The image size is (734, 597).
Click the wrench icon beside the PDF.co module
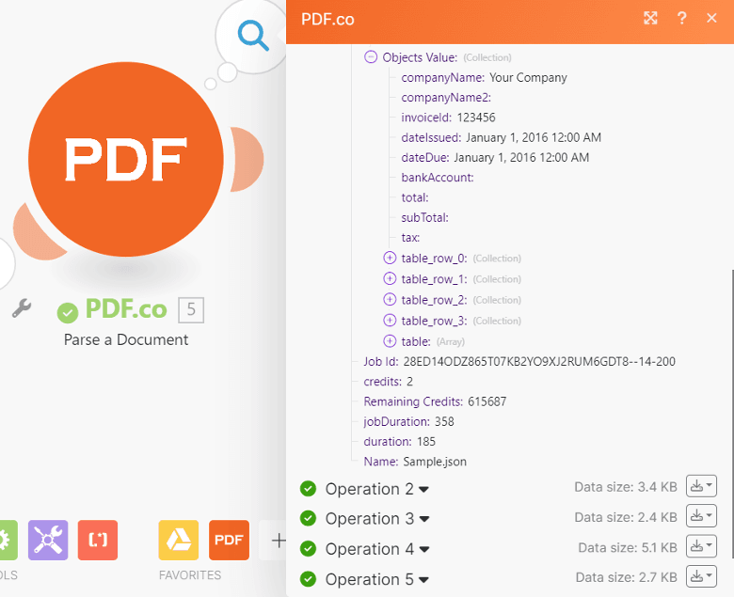(x=22, y=308)
